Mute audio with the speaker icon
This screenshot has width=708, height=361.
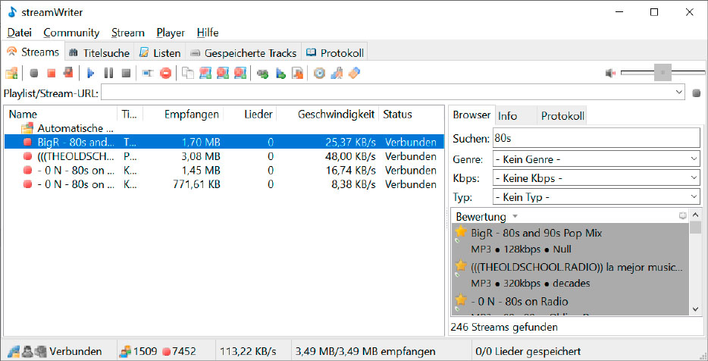tap(610, 74)
